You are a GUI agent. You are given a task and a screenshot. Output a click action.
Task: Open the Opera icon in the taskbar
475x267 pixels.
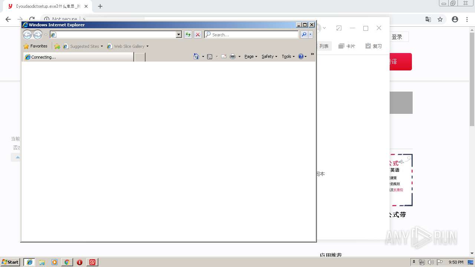click(79, 262)
